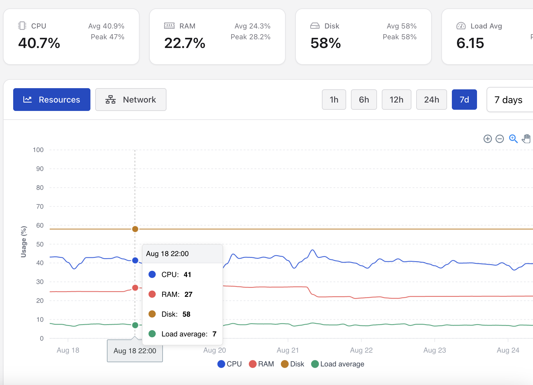Click the red RAM data point on chart
This screenshot has width=533, height=385.
(x=135, y=288)
